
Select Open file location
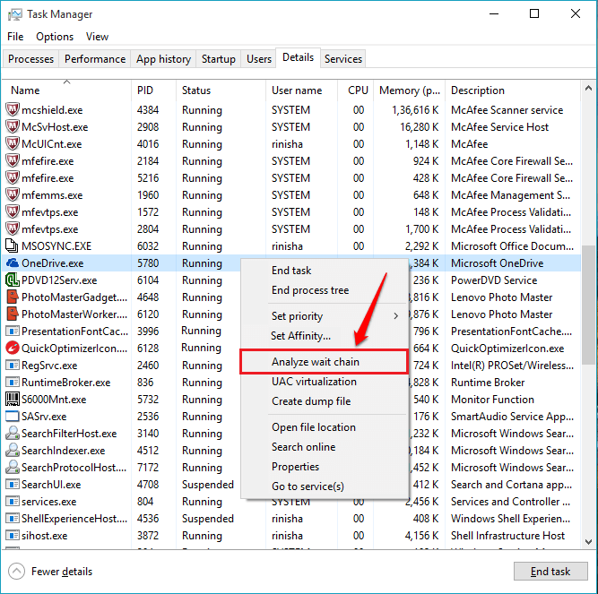click(325, 427)
